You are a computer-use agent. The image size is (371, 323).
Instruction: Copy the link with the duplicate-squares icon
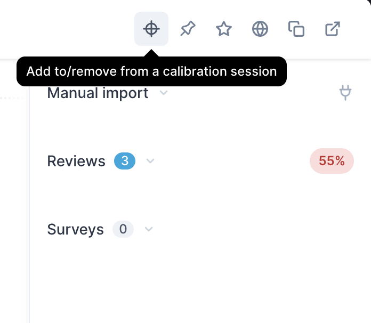click(x=296, y=29)
